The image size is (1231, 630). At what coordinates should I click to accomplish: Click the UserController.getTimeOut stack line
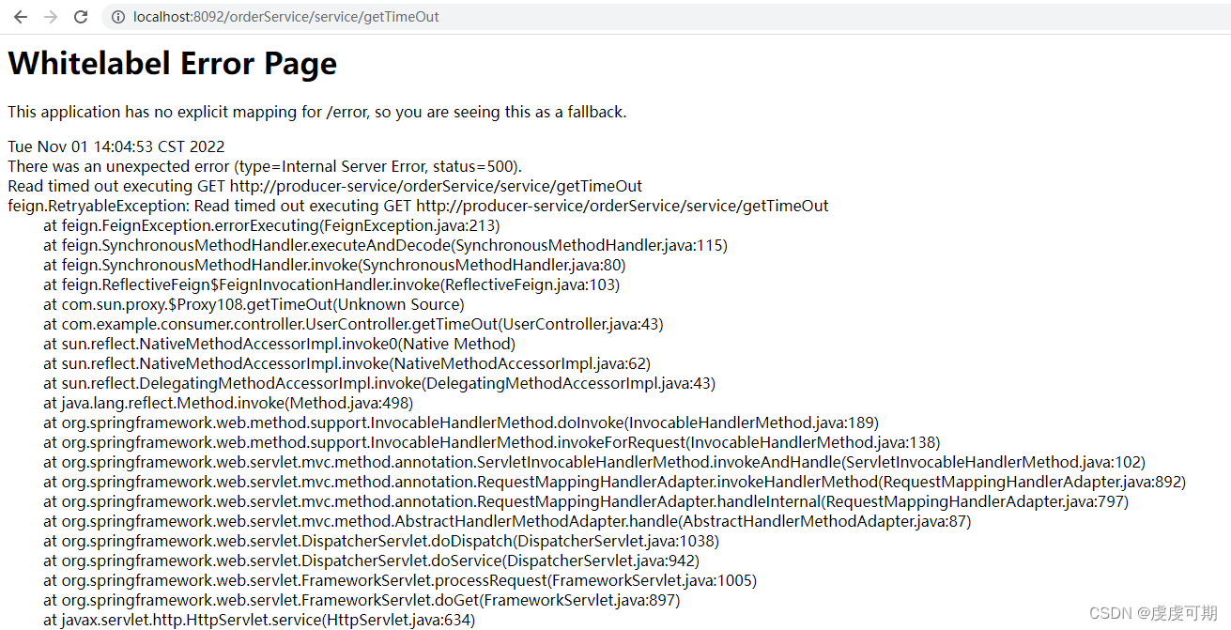[353, 324]
